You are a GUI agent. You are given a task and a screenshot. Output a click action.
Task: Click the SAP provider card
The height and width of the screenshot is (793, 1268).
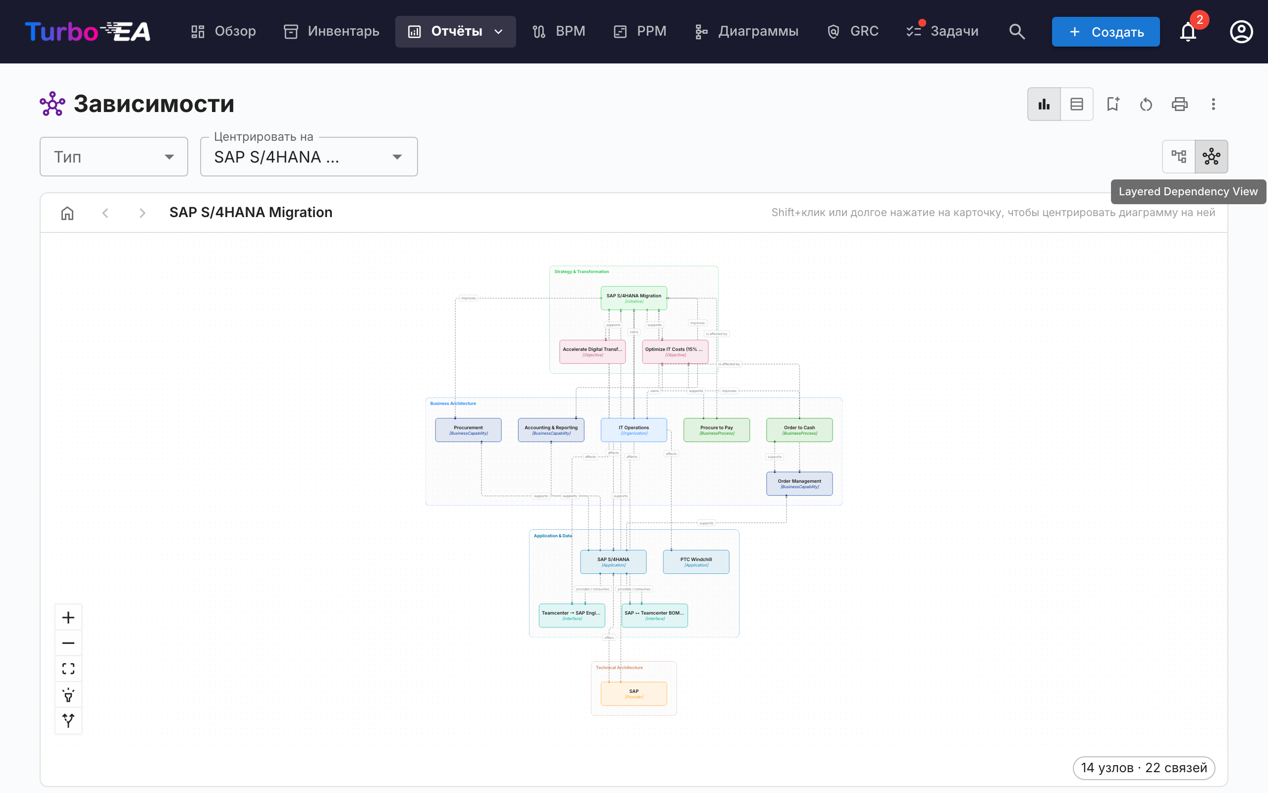click(634, 694)
